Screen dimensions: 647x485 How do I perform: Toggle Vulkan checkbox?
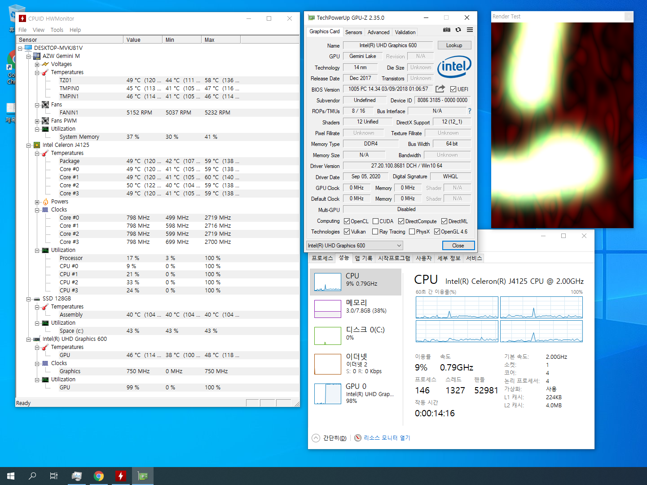pyautogui.click(x=347, y=231)
